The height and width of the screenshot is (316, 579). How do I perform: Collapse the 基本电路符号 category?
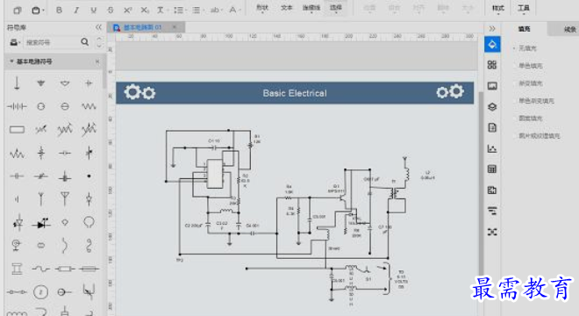tap(11, 61)
